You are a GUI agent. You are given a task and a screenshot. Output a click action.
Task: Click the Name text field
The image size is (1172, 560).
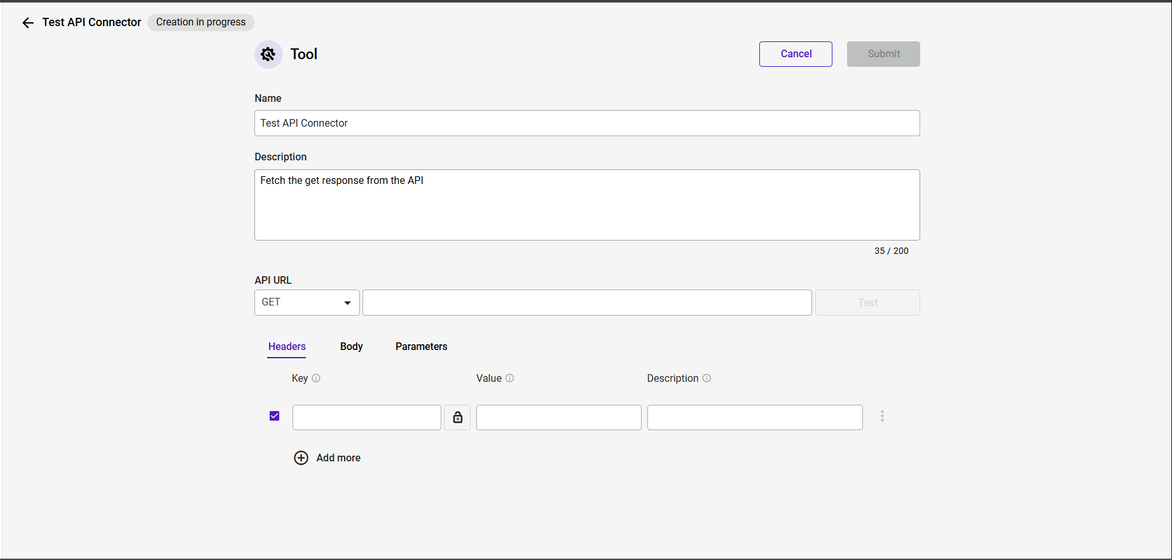pos(586,123)
